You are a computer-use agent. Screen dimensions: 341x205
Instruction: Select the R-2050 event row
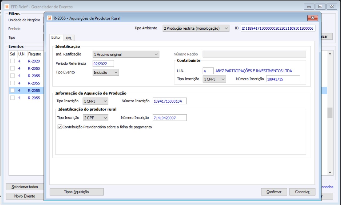coord(26,68)
